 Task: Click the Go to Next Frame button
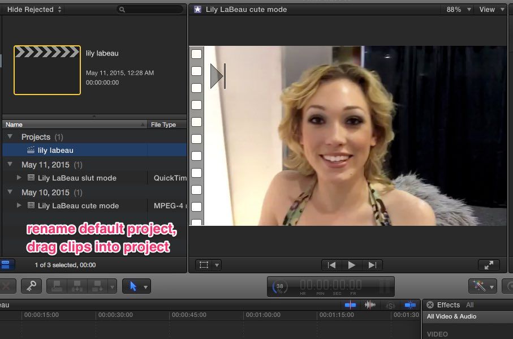(372, 264)
